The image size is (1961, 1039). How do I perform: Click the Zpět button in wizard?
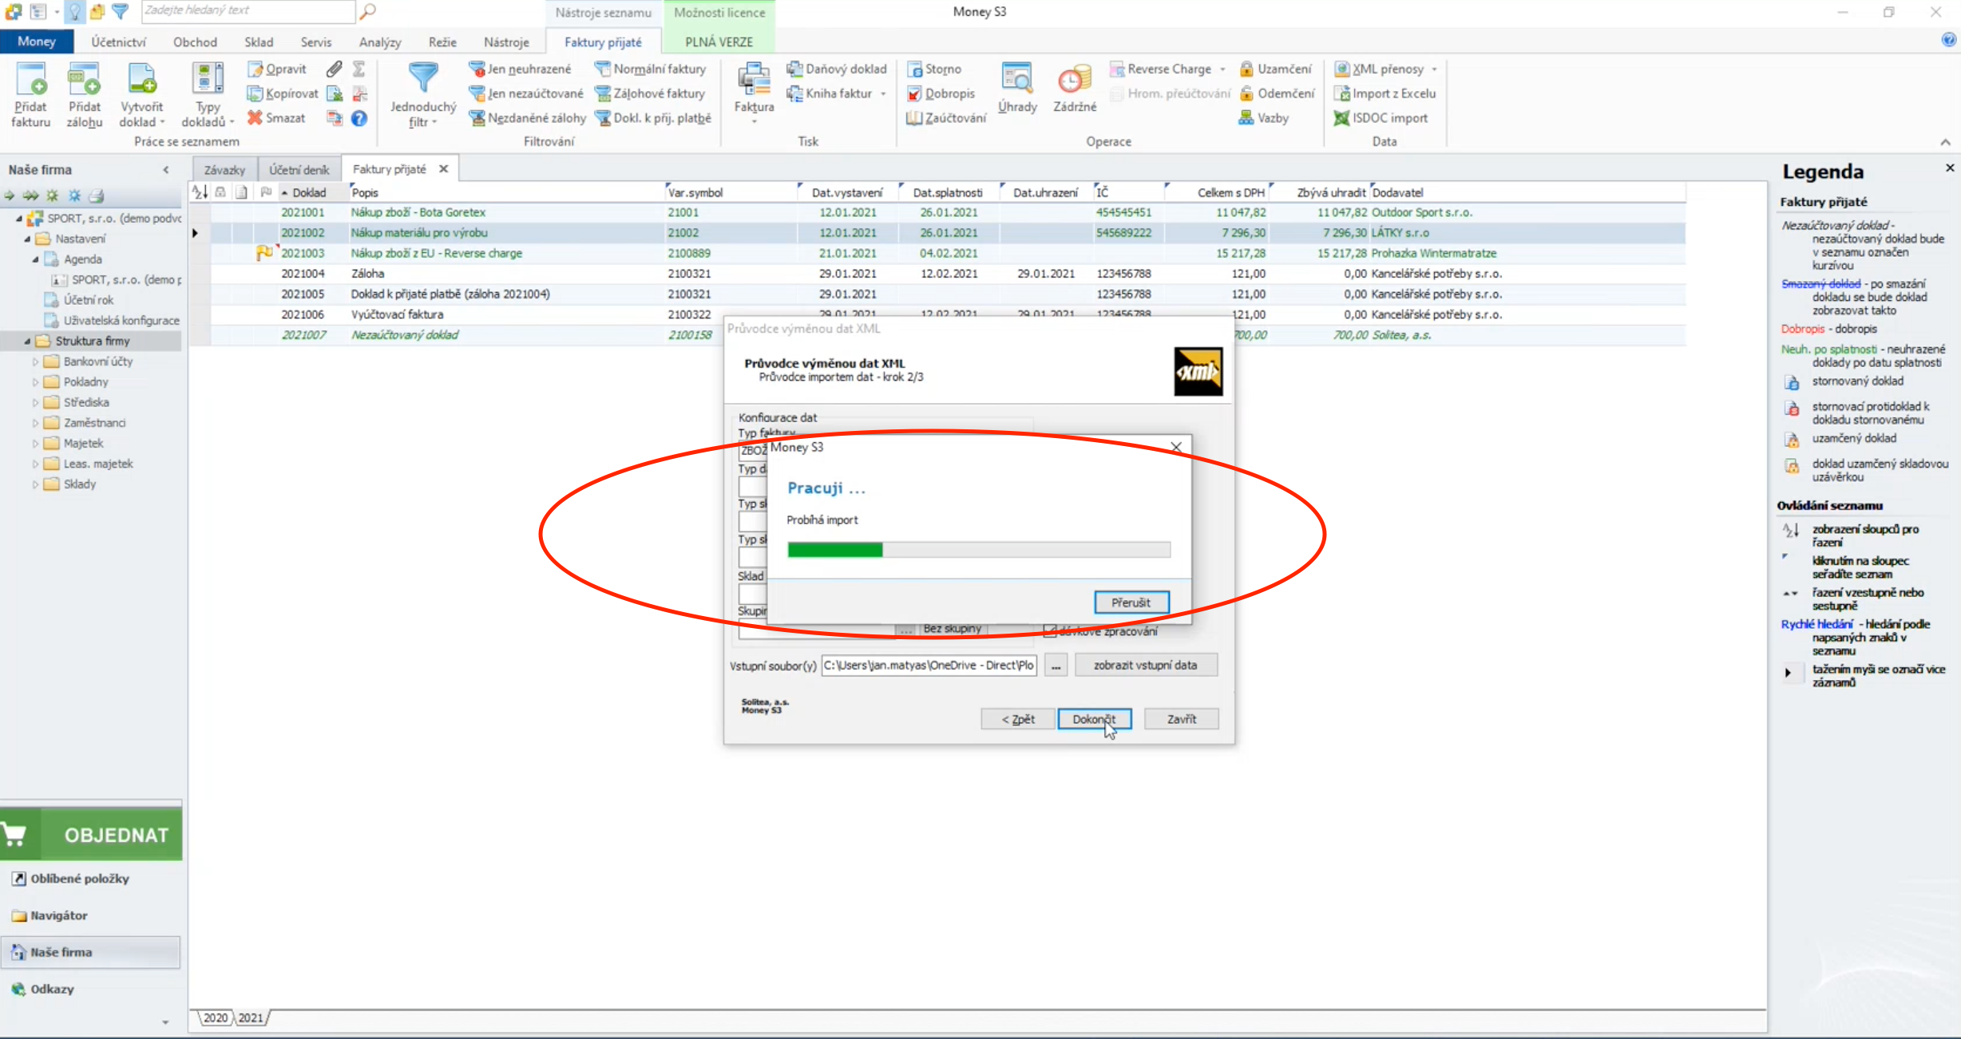point(1017,719)
